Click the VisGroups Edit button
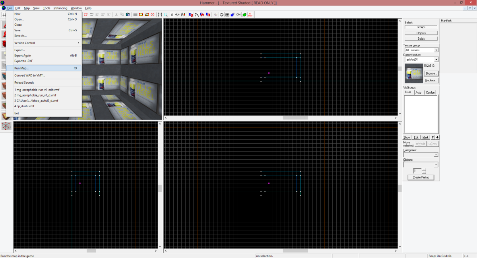 point(416,137)
